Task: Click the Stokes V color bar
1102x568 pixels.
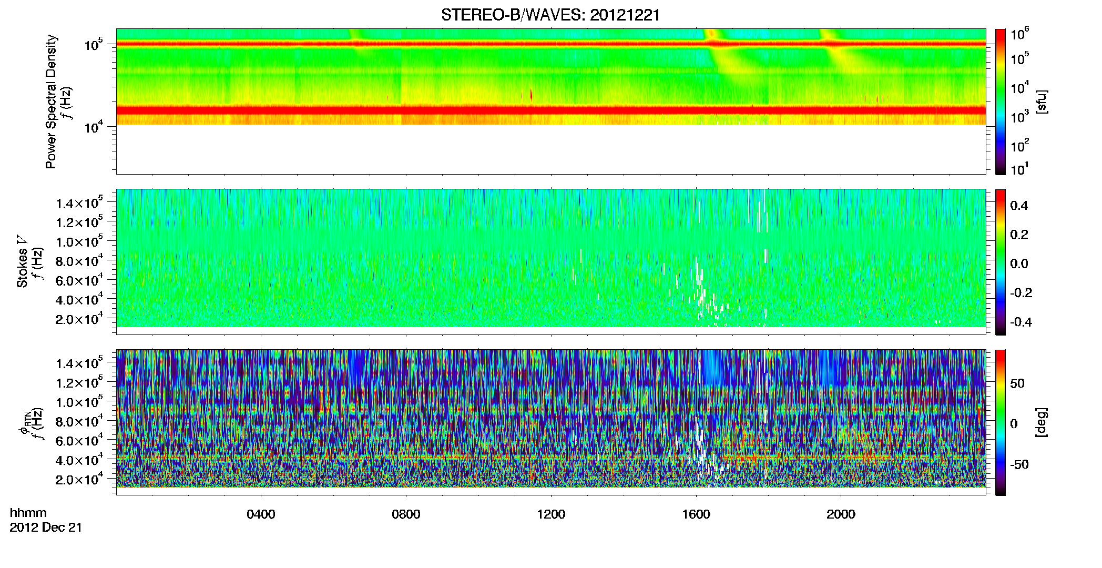Action: [x=1001, y=262]
